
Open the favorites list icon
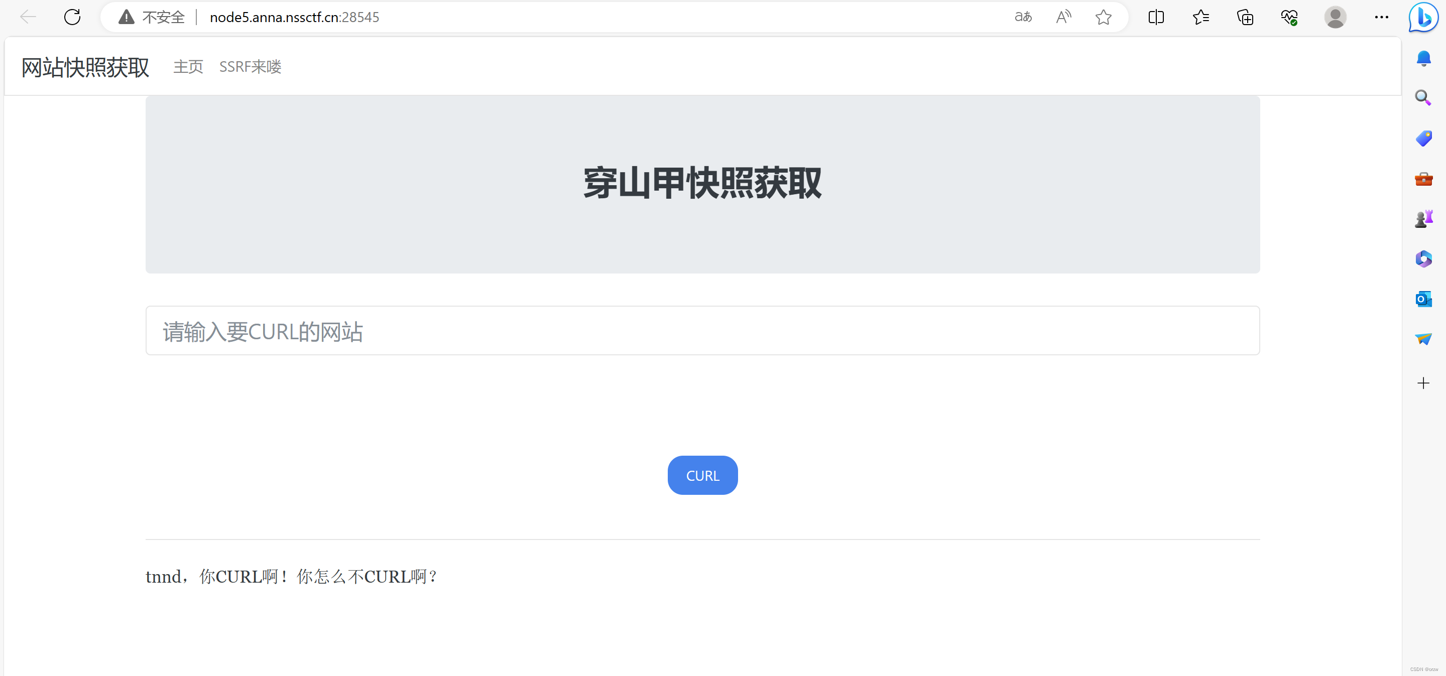click(x=1200, y=18)
